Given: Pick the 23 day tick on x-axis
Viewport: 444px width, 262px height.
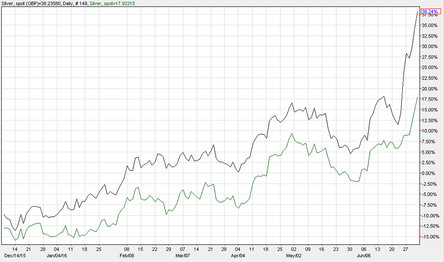Looking at the screenshot, I should 336,249.
